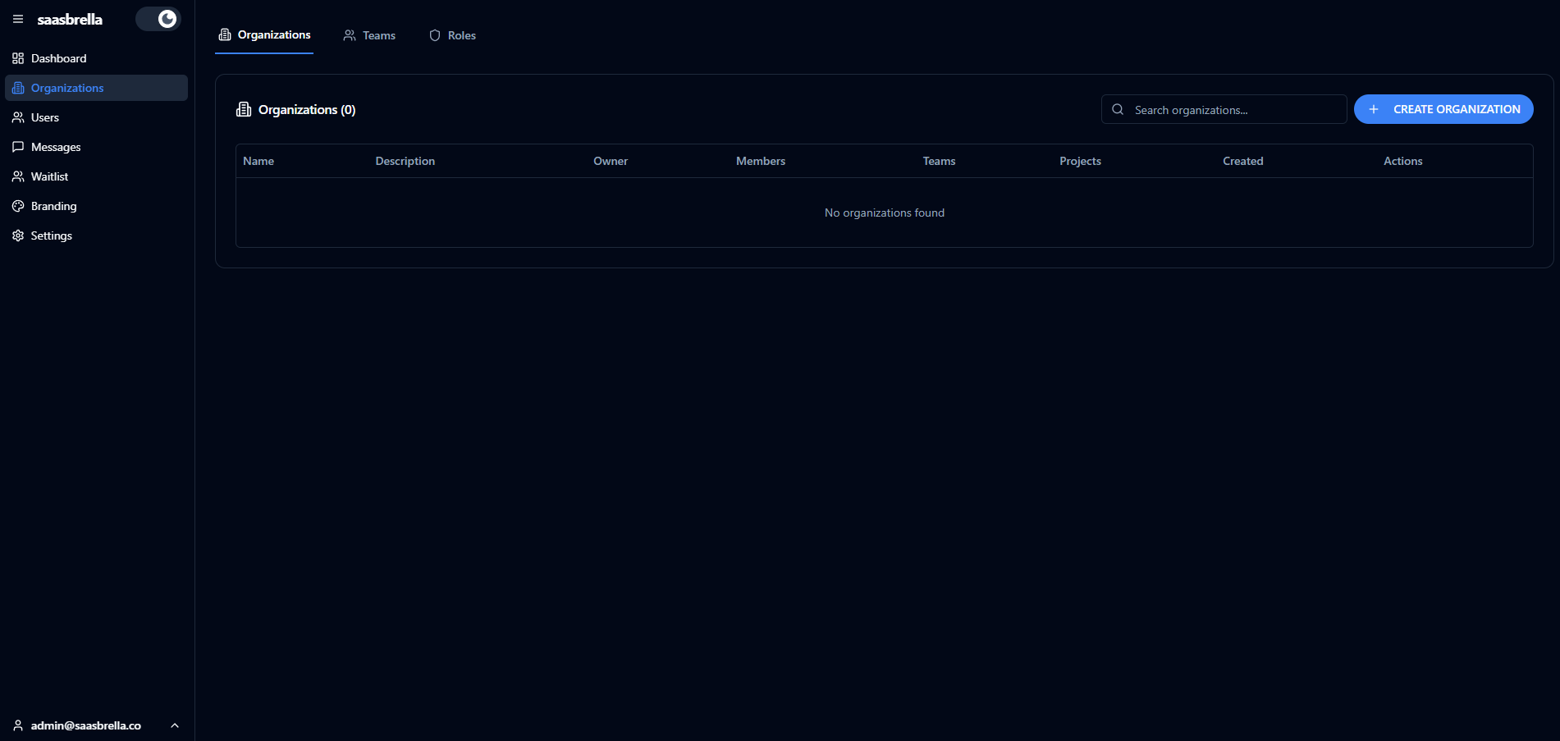
Task: Open the Branding palette icon
Action: point(18,206)
